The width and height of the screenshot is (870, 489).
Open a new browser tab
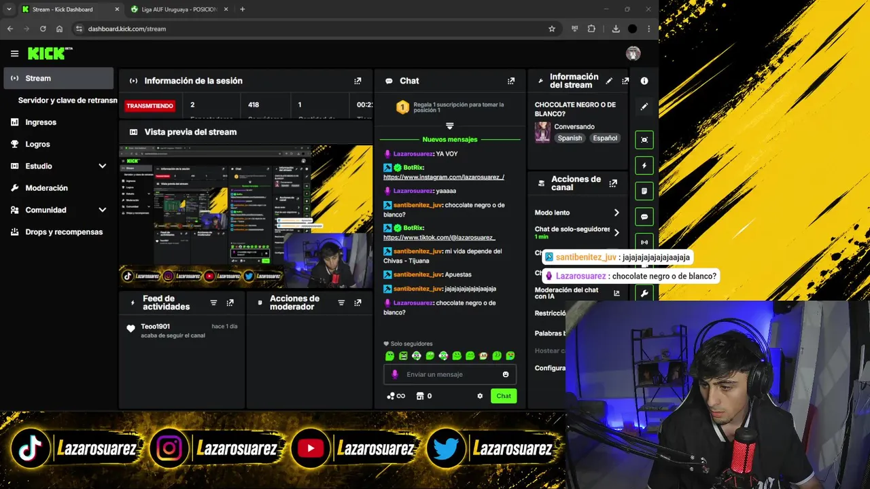pyautogui.click(x=242, y=10)
